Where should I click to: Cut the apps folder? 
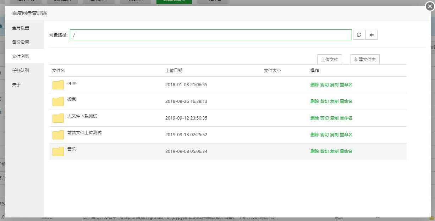pyautogui.click(x=324, y=85)
